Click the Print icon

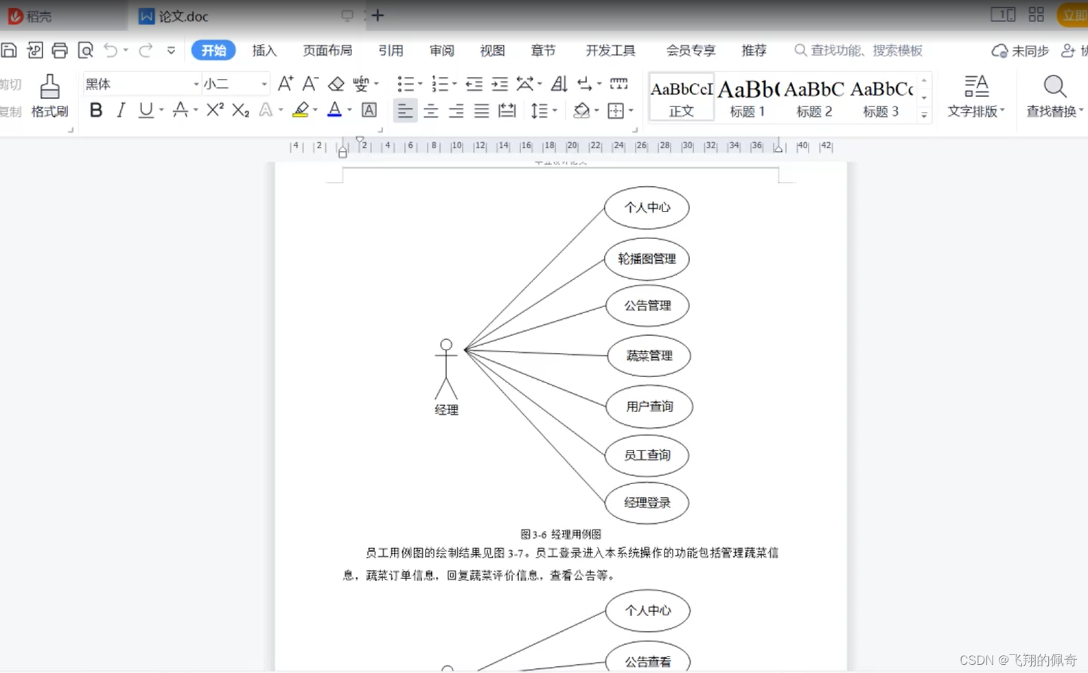[60, 50]
